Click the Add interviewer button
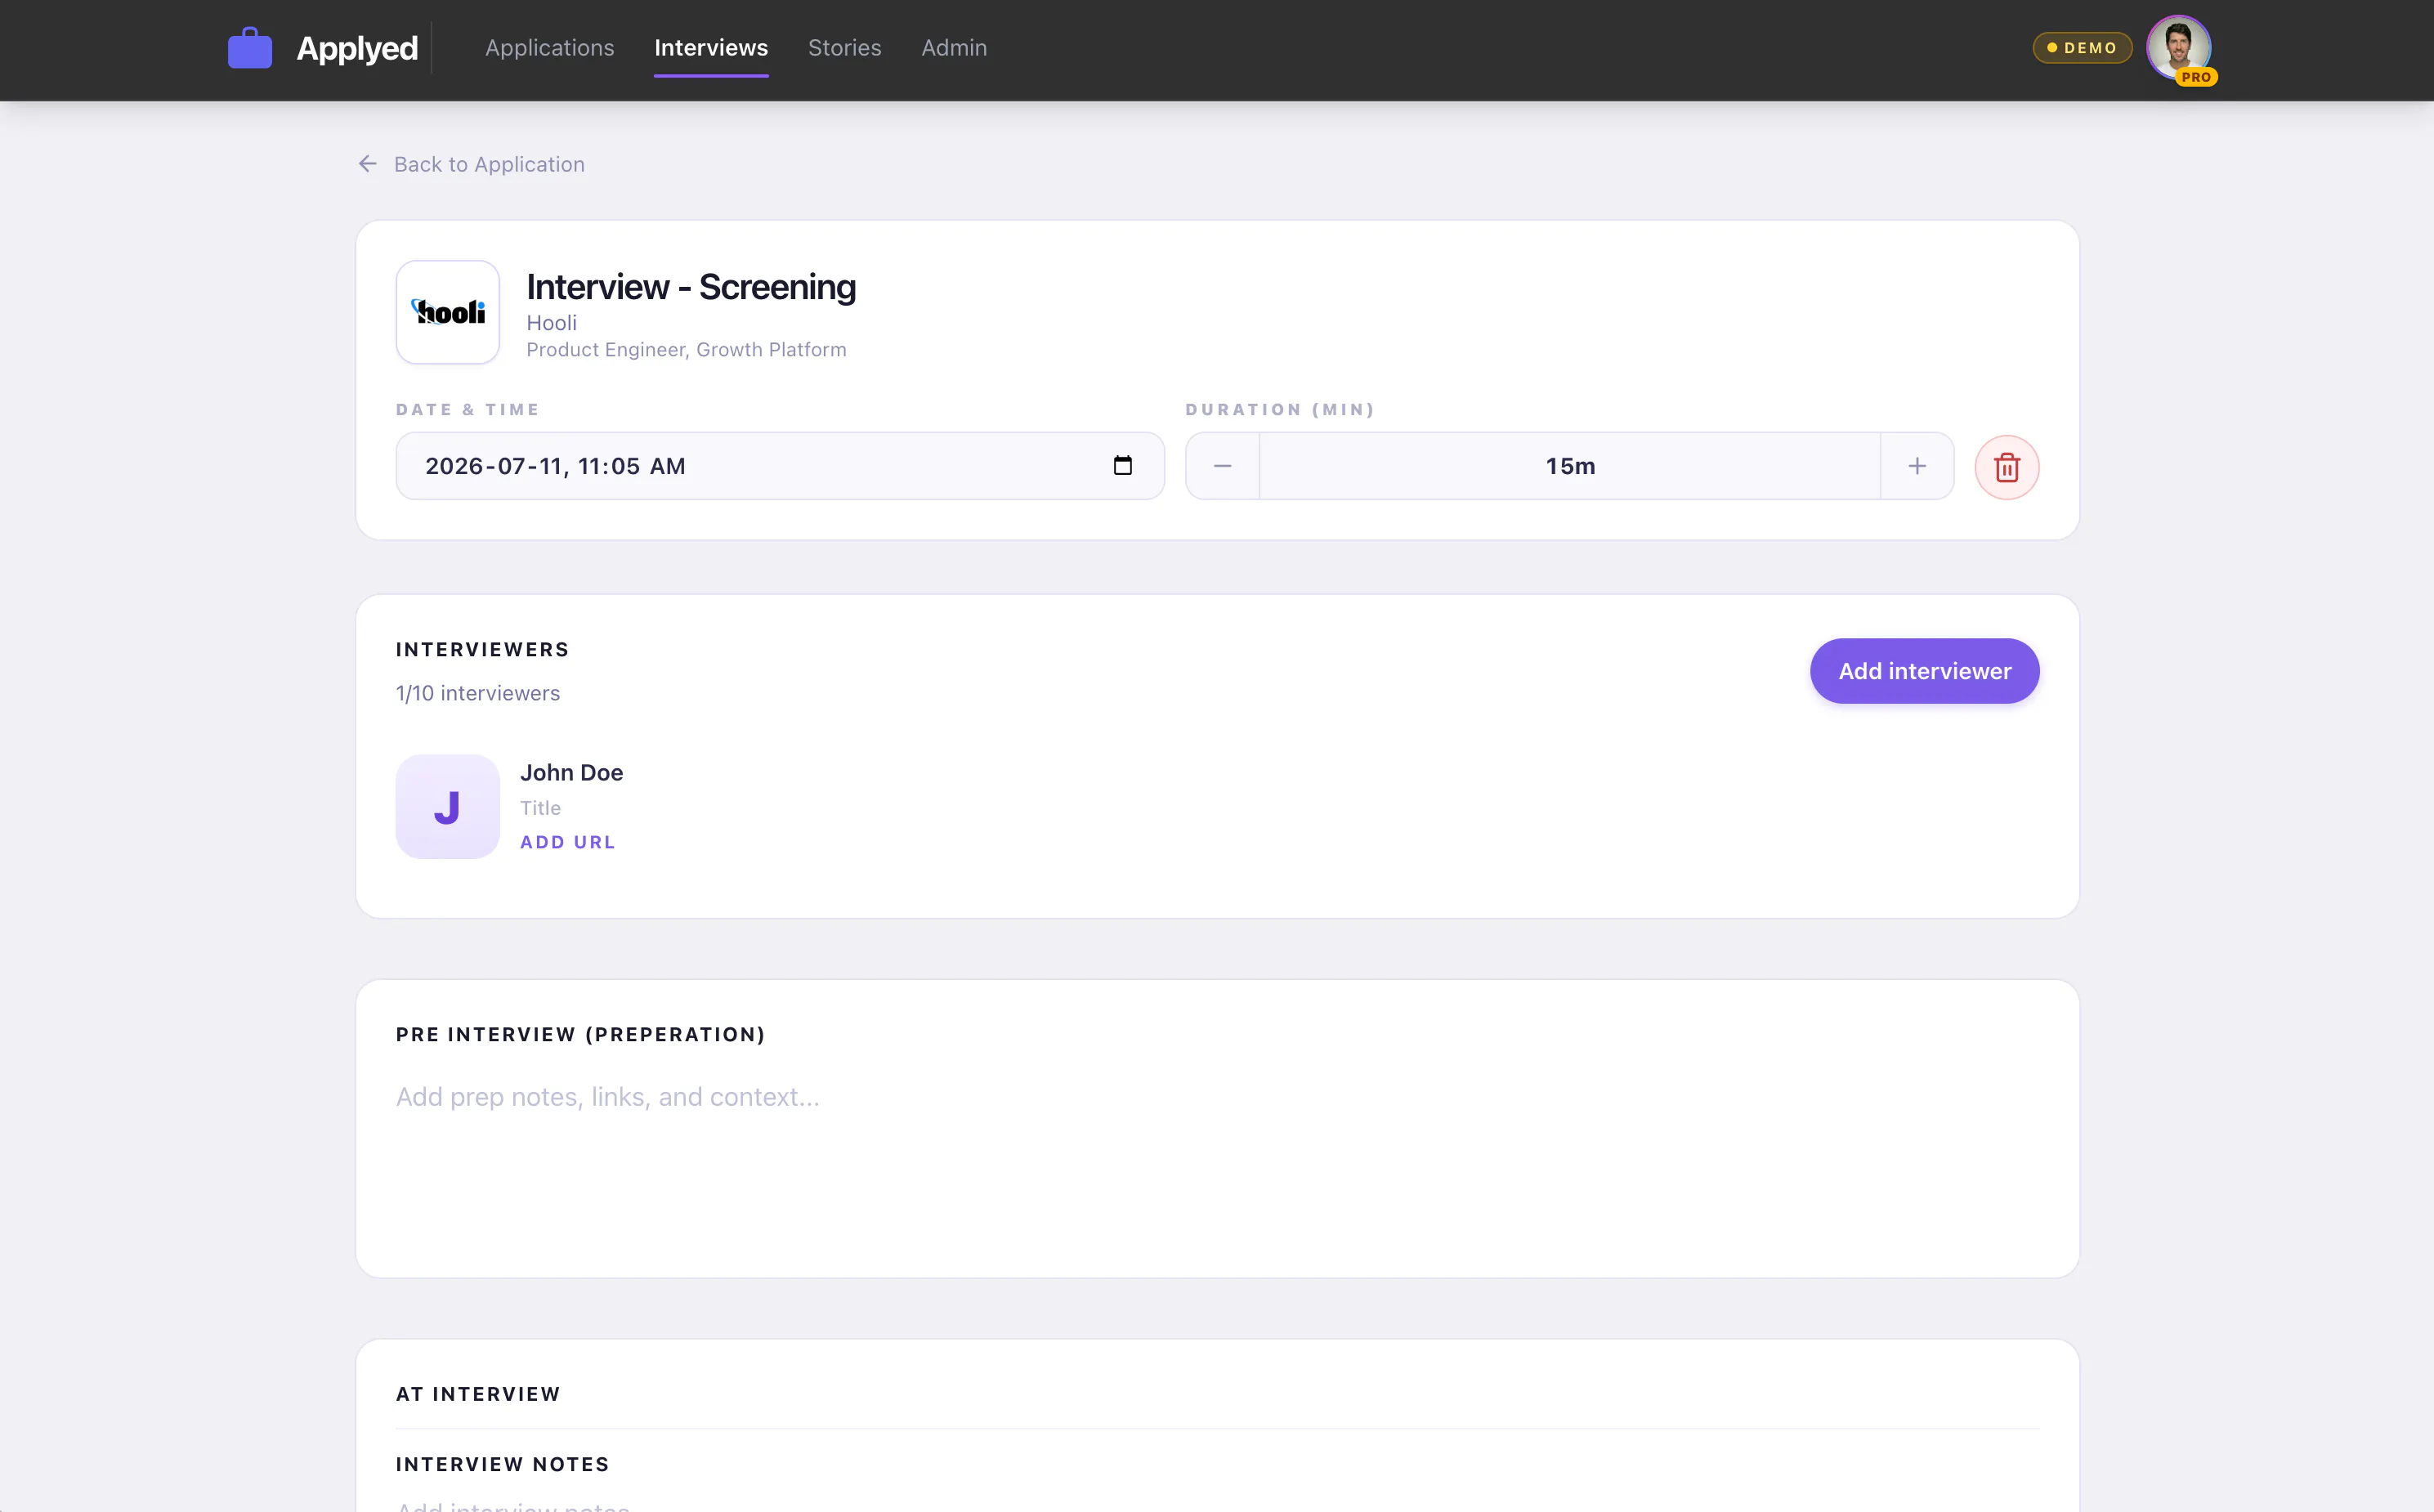Viewport: 2434px width, 1512px height. (1925, 671)
